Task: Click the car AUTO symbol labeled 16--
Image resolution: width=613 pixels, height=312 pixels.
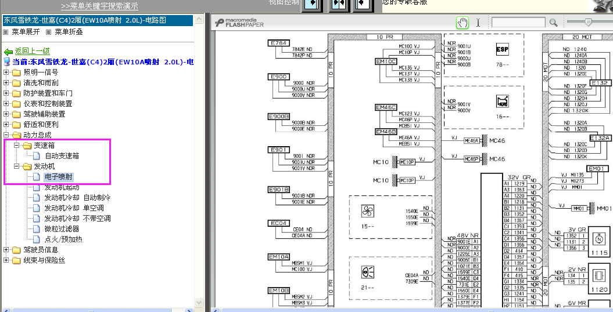Action: point(503,101)
